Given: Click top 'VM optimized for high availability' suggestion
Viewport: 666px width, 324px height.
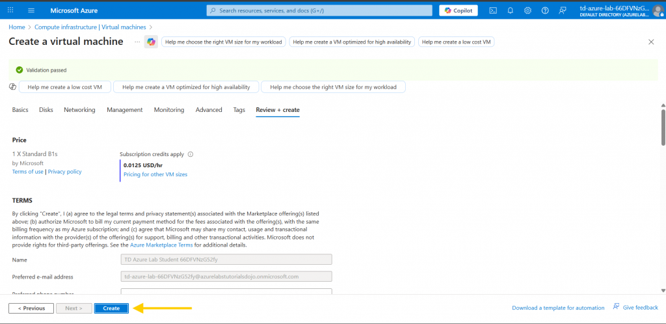Looking at the screenshot, I should [x=352, y=42].
